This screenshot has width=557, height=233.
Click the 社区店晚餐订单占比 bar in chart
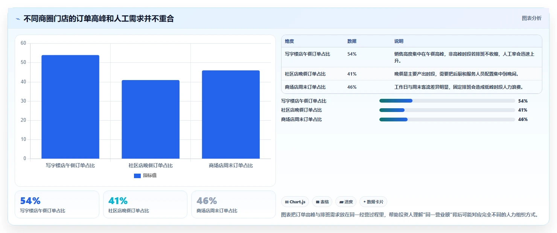coord(151,119)
